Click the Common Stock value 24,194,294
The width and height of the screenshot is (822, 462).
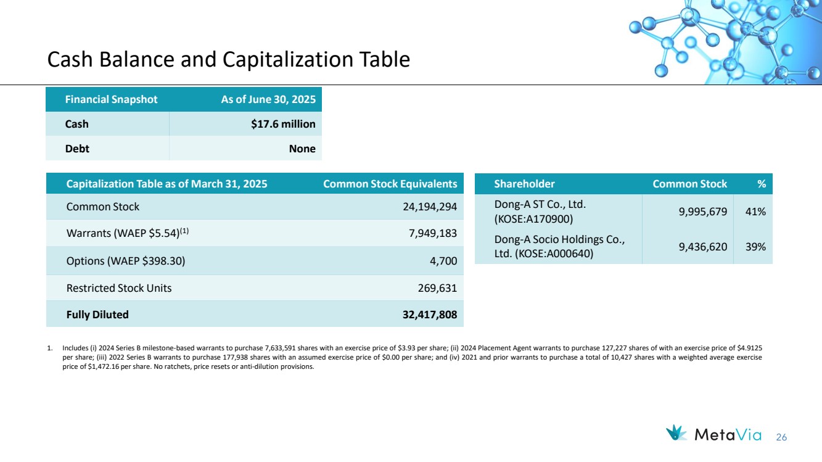pos(425,207)
